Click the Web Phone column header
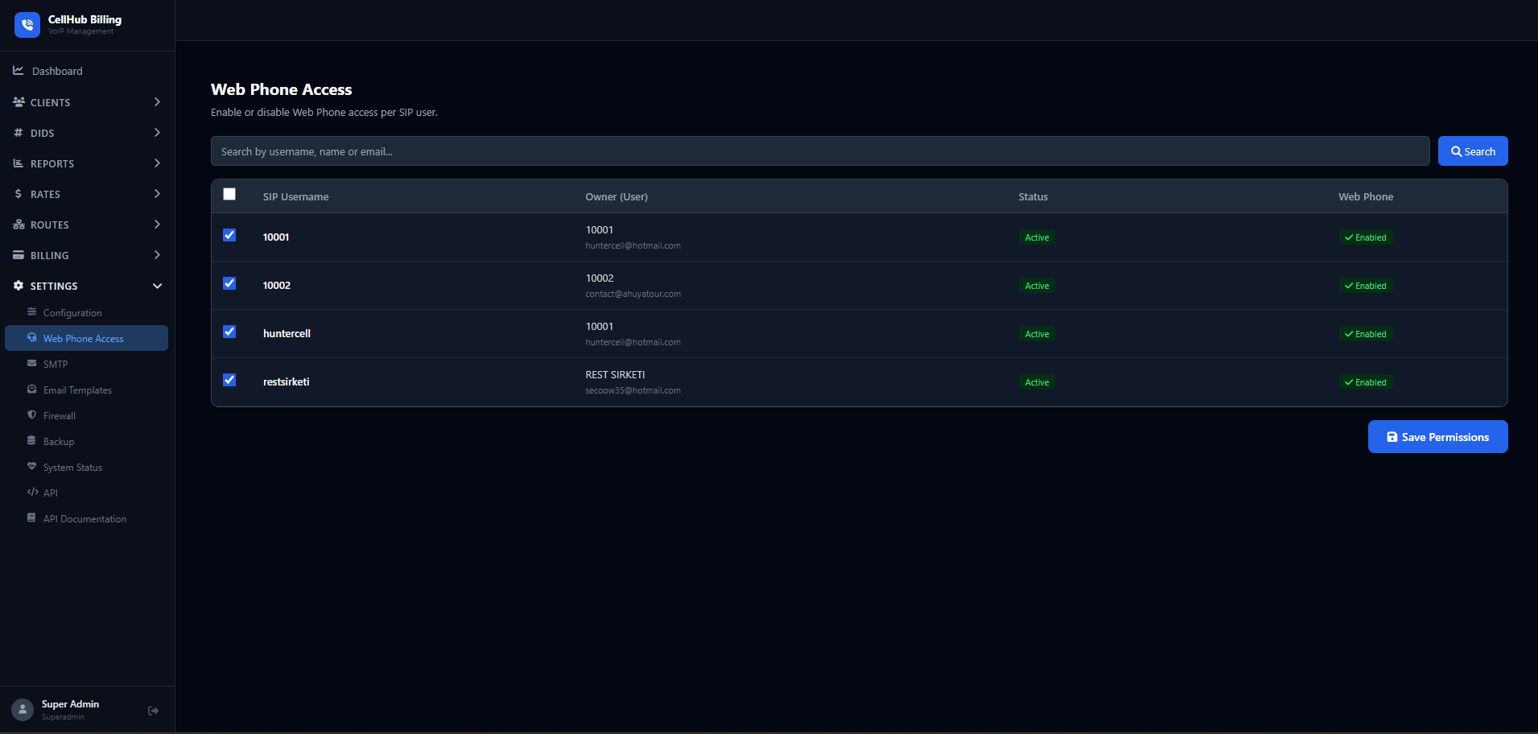The image size is (1538, 734). 1366,196
